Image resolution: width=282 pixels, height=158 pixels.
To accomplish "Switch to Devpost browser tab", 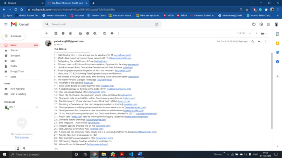I will click(x=23, y=3).
